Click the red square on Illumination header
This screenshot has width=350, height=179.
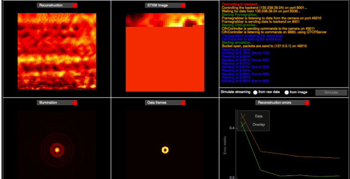pyautogui.click(x=75, y=103)
